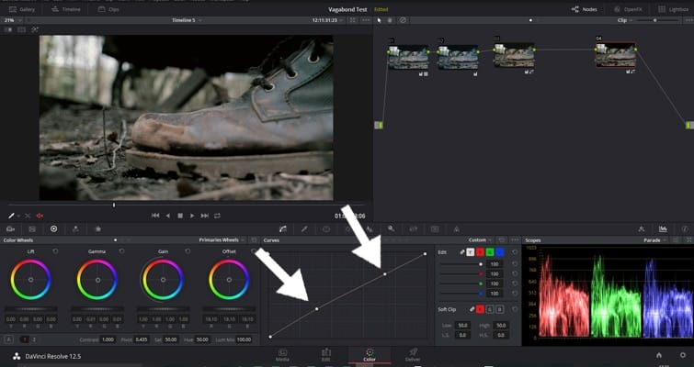Reset the Gain color wheel
This screenshot has width=694, height=367.
[188, 250]
